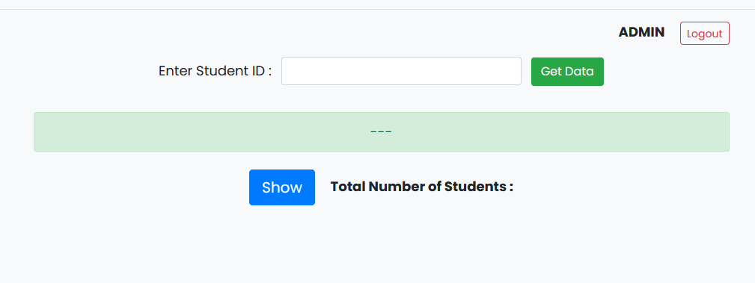Click the bold Students count heading

click(x=422, y=187)
